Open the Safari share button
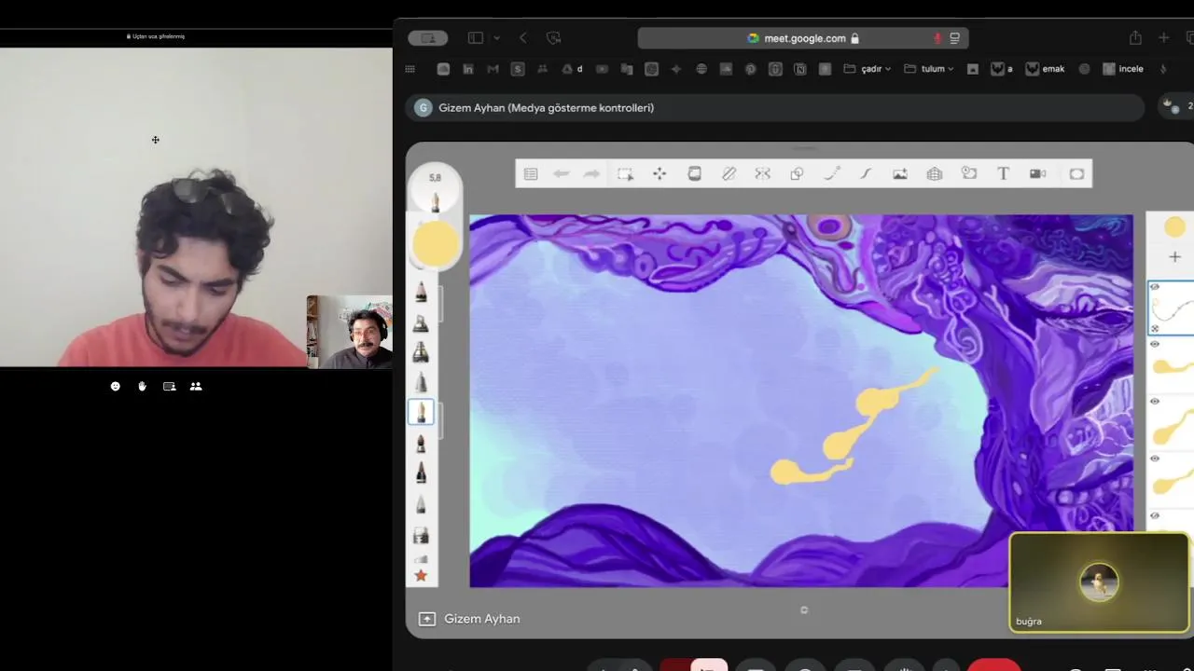The width and height of the screenshot is (1194, 671). point(1135,38)
